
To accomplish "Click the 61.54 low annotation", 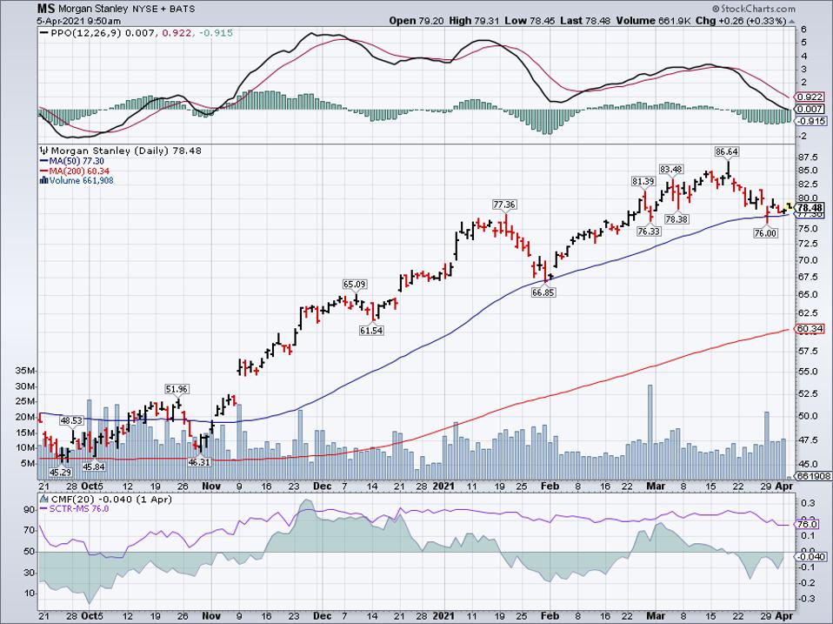I will click(x=371, y=330).
